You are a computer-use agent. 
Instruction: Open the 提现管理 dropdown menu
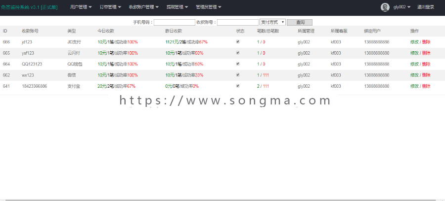pos(177,7)
